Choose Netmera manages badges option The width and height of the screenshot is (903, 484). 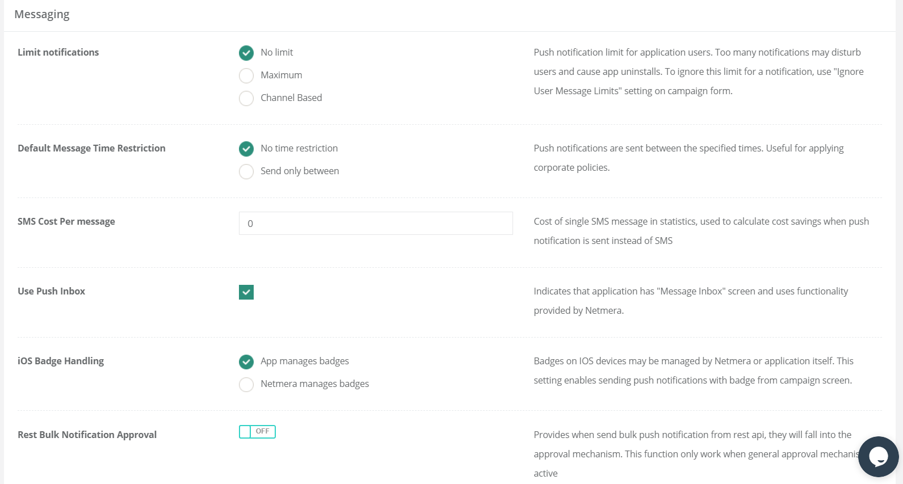[x=246, y=384]
